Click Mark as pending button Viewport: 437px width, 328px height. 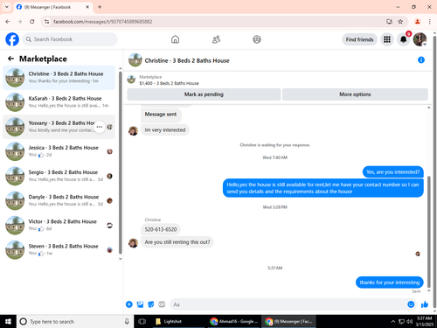pyautogui.click(x=204, y=94)
